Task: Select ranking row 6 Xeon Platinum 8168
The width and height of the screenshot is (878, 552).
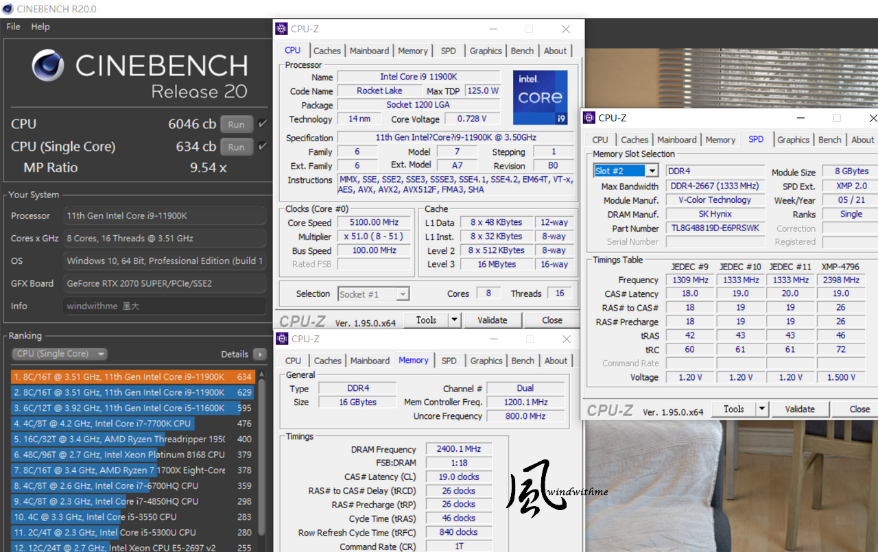Action: point(133,455)
